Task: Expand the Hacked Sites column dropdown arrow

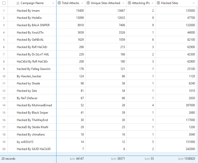Action: pyautogui.click(x=195, y=3)
